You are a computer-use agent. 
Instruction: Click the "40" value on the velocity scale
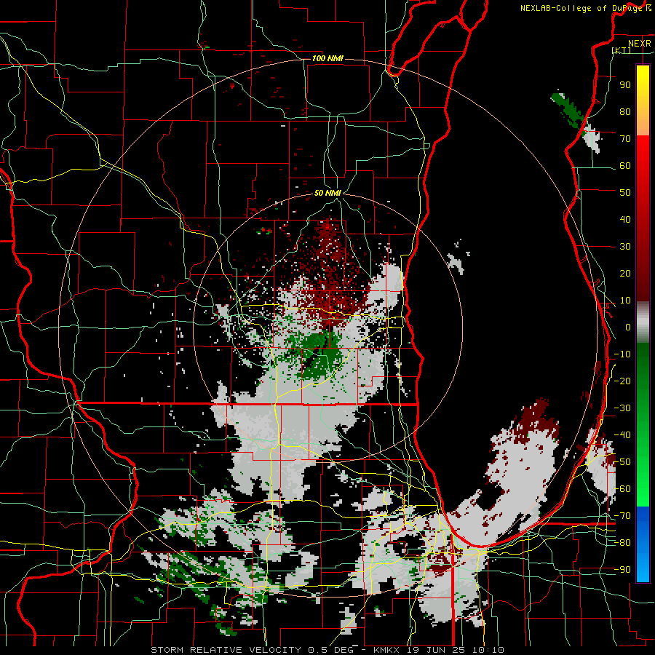pos(625,219)
